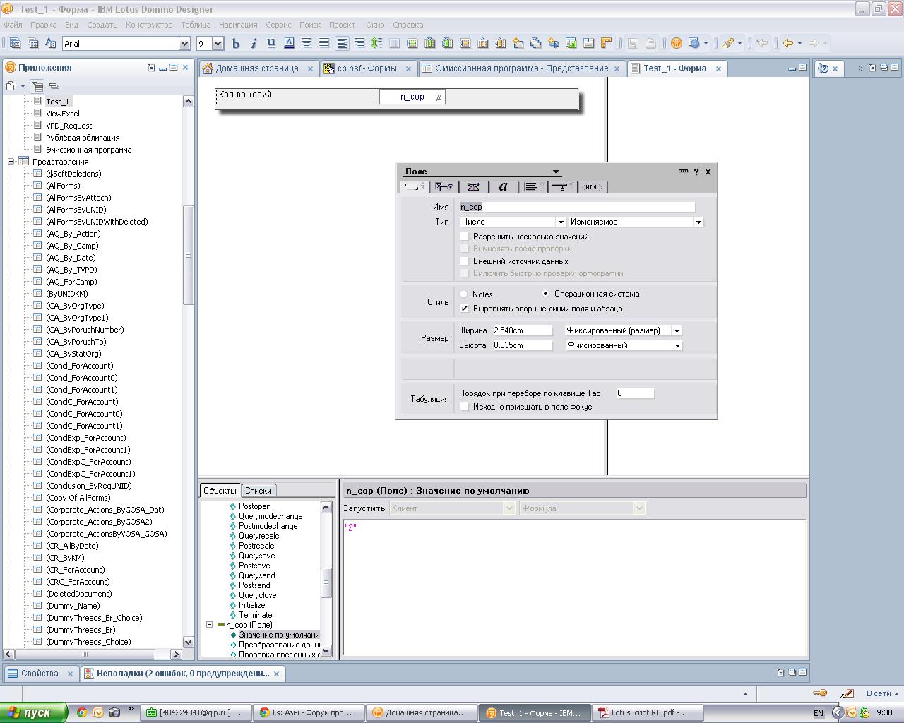Collapse the n_cop (Поле) tree node
Screen dimensions: 904x723
(210, 625)
